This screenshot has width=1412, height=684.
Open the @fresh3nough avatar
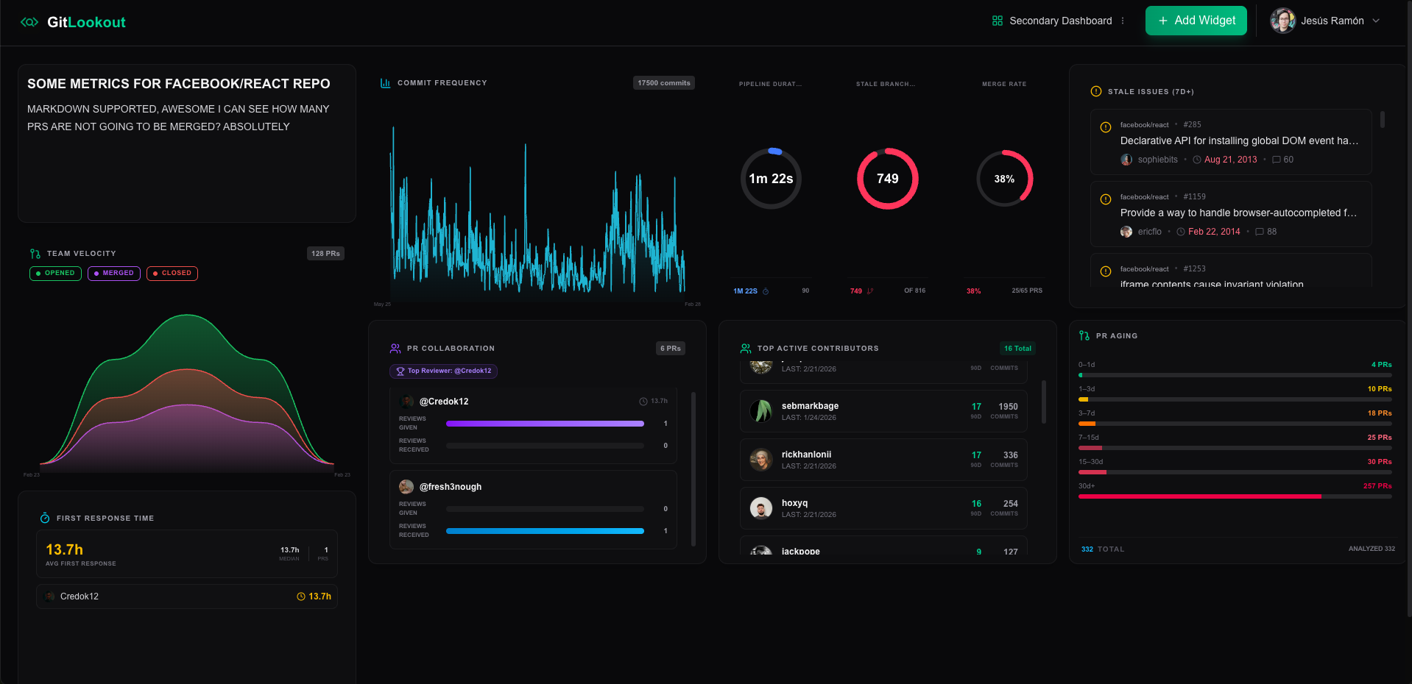point(406,487)
